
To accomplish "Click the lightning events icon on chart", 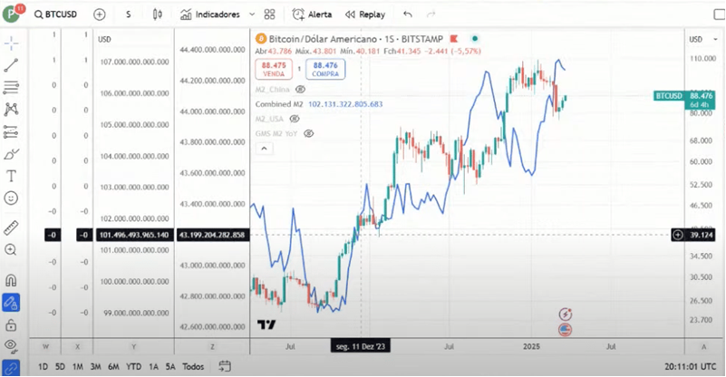I will tap(565, 314).
